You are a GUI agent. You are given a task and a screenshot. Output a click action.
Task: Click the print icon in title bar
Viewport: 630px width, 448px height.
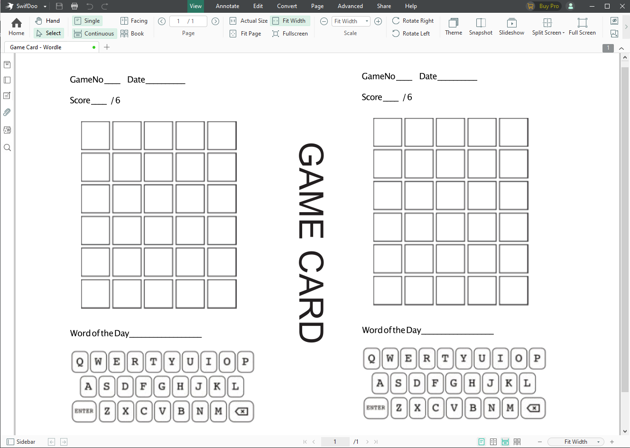click(x=74, y=6)
